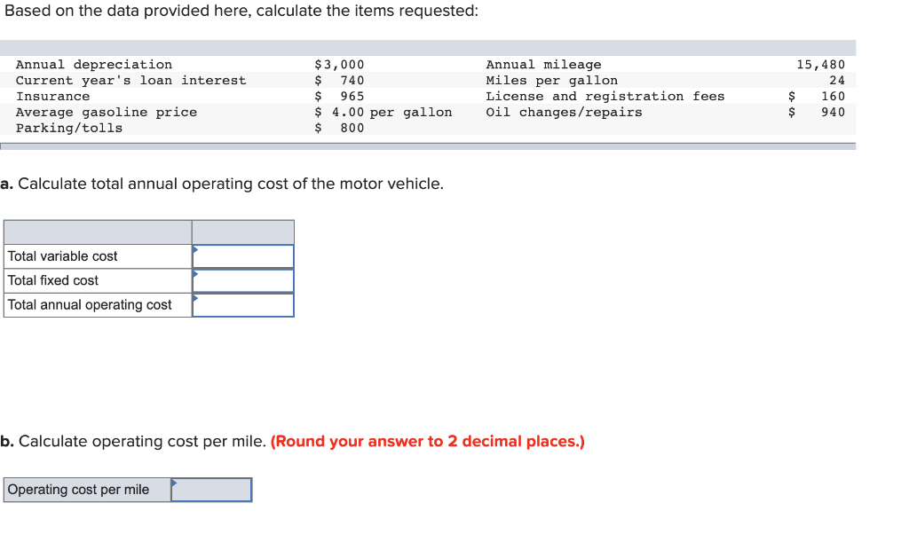Click the blank header cell above the answer column
Screen dimensions: 909x550
[242, 232]
